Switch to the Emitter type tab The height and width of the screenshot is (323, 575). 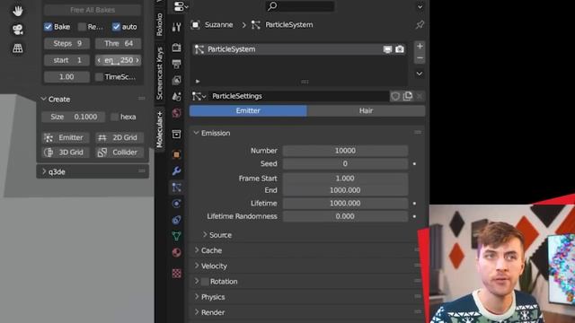(248, 110)
